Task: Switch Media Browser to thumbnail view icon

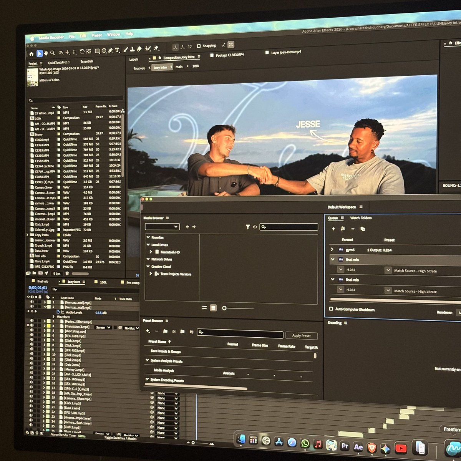Action: (213, 308)
